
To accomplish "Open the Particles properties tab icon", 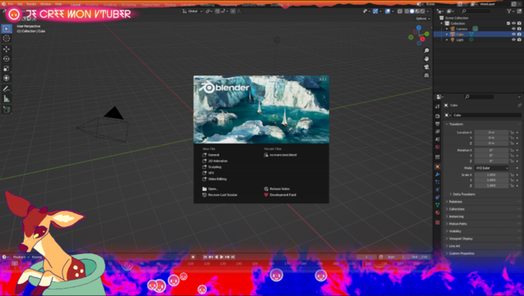I will click(x=438, y=182).
